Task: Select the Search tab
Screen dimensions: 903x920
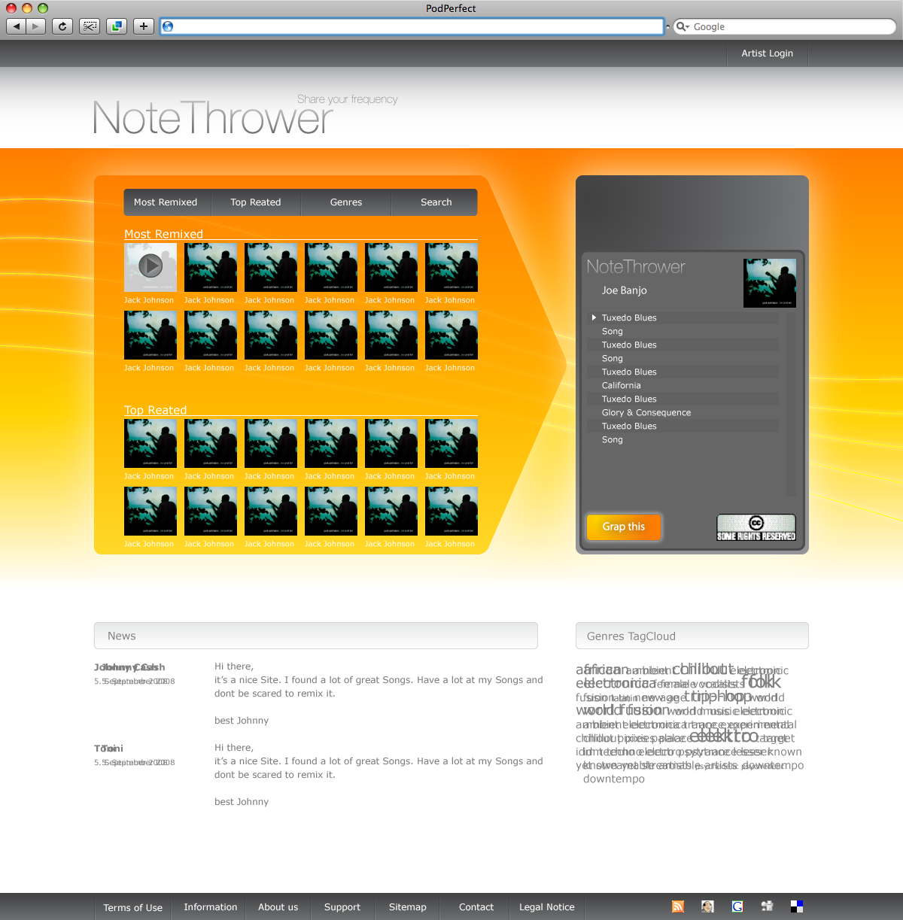Action: 436,202
